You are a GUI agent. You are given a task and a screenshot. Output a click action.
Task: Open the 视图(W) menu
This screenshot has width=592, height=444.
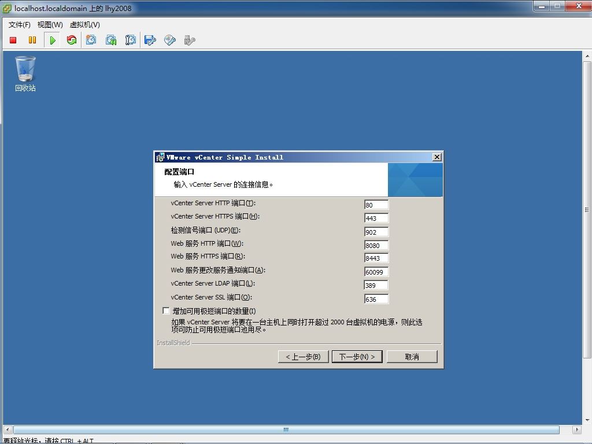coord(50,24)
